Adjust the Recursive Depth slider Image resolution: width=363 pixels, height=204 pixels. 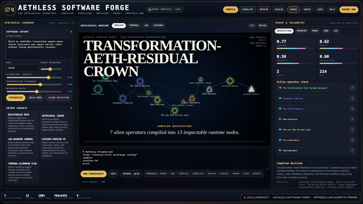[34, 92]
